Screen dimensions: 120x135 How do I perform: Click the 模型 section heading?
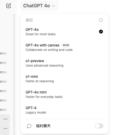(x=29, y=20)
